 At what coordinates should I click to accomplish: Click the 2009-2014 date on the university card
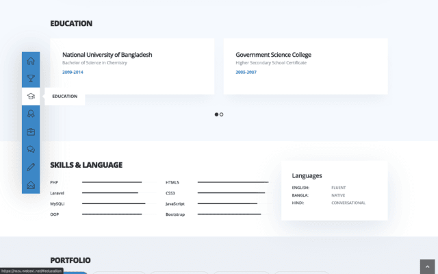coord(73,72)
